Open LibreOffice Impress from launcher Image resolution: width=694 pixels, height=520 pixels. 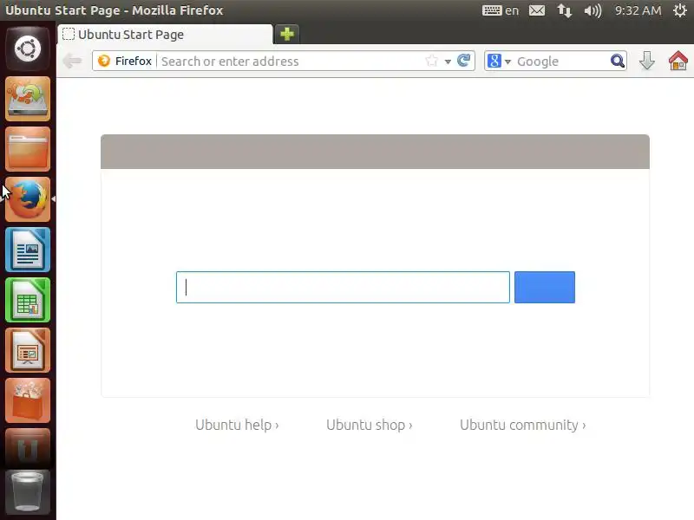point(28,351)
